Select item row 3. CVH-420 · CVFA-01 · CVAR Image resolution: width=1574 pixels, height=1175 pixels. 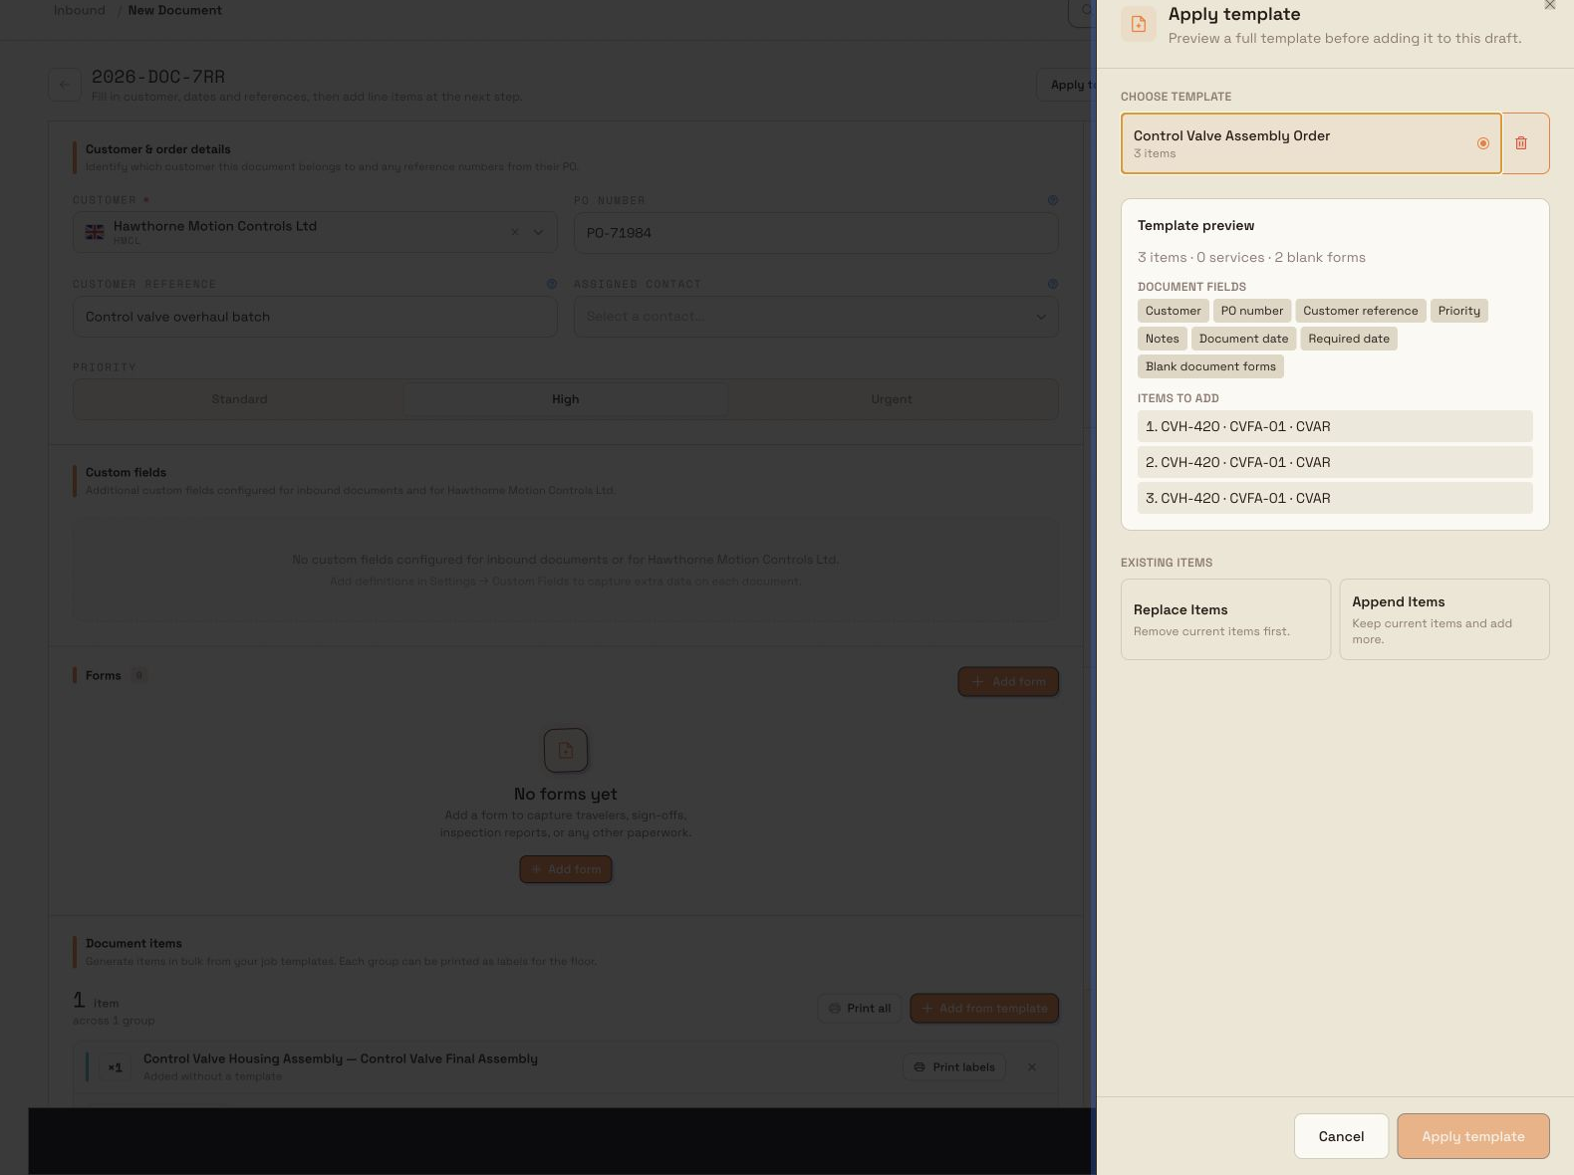1335,498
